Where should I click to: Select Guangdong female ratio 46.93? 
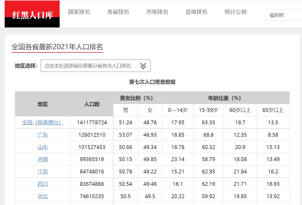click(150, 135)
